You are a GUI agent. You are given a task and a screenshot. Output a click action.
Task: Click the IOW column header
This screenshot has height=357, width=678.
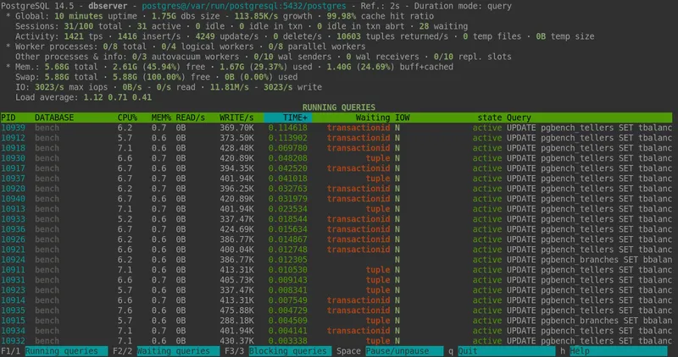pos(402,118)
